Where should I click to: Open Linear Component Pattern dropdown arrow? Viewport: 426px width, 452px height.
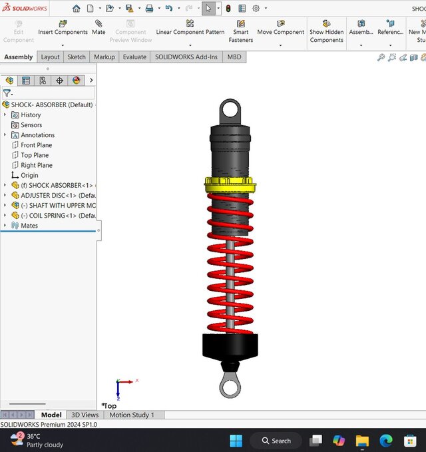point(190,45)
